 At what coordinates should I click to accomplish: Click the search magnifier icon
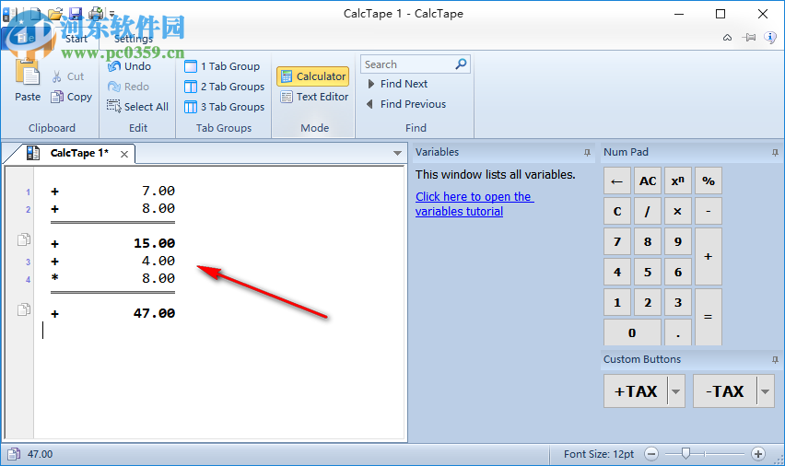461,64
